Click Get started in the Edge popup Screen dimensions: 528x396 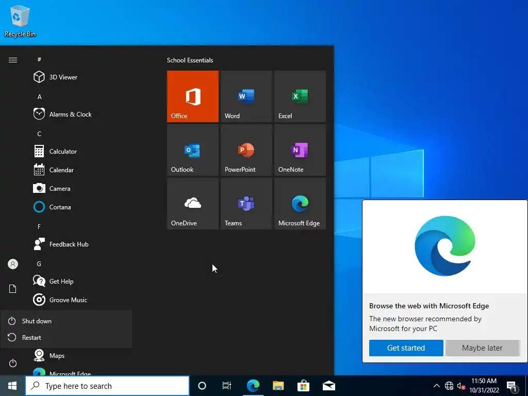point(406,348)
